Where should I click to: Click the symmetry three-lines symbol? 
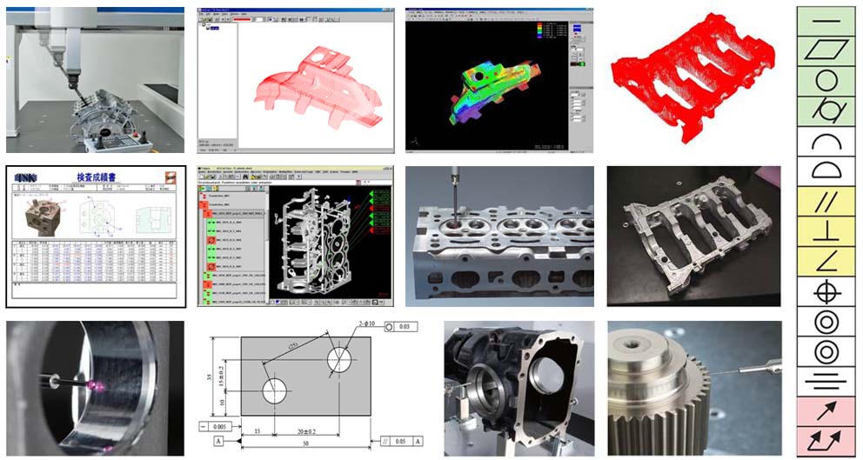click(x=826, y=381)
